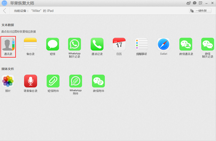The image size is (216, 141).
Task: Minimize the 苹果恢复大师 window
Action: pos(206,3)
